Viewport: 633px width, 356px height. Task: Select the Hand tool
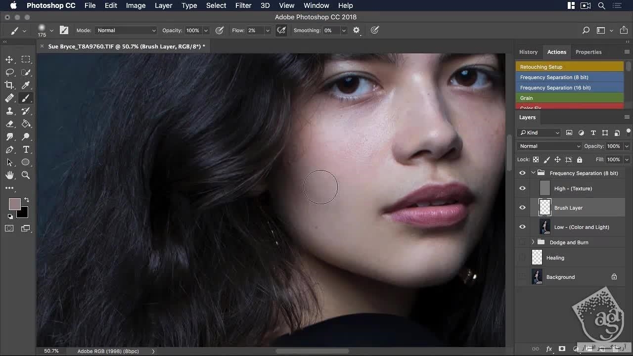(9, 175)
